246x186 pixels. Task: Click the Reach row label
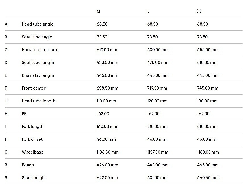pos(28,165)
